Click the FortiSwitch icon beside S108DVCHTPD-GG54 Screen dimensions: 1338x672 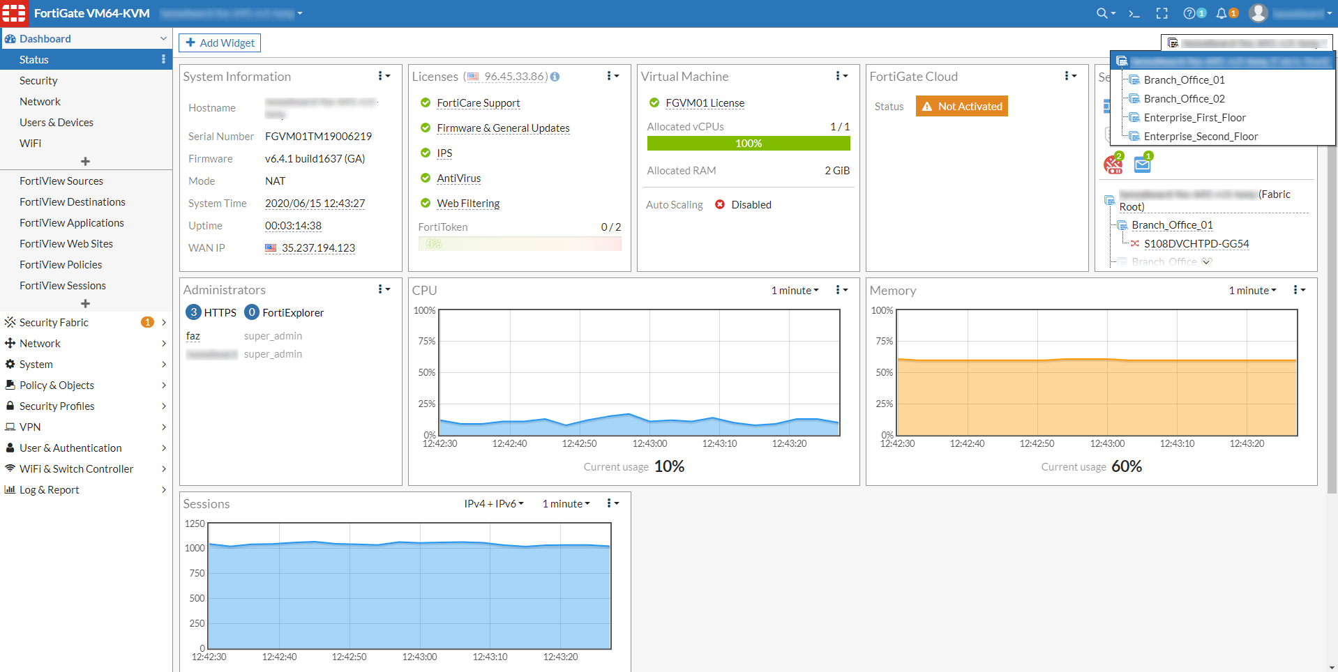1136,243
